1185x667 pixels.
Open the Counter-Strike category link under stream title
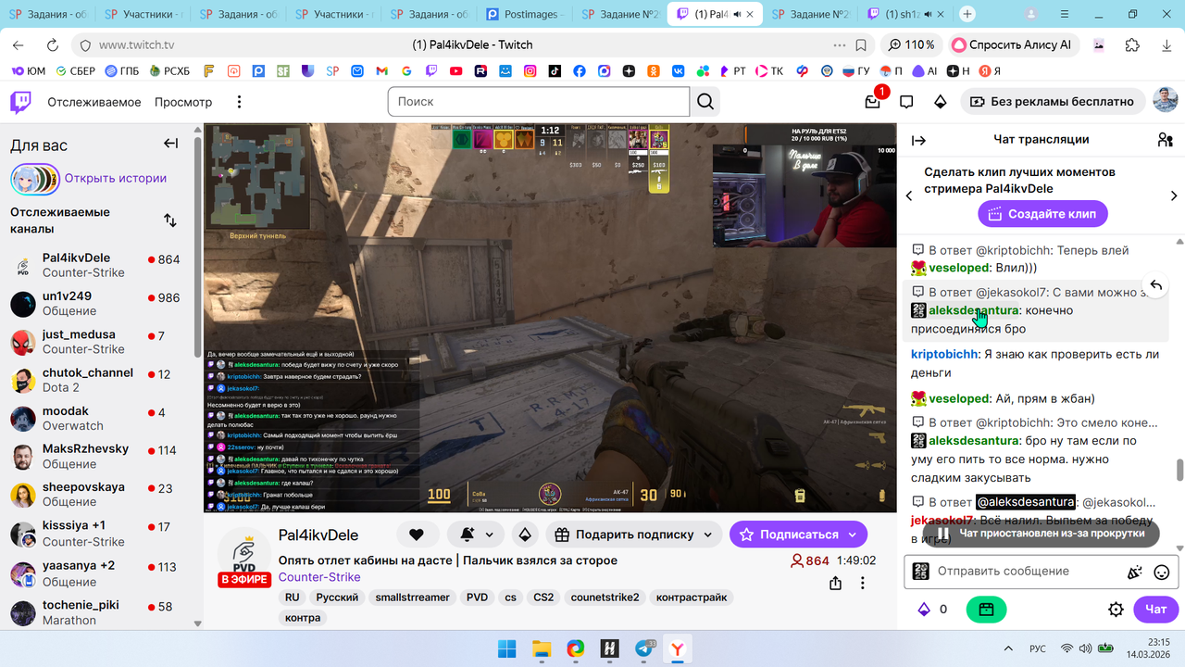pyautogui.click(x=319, y=577)
